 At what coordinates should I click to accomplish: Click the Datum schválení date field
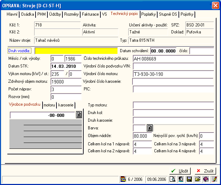tap(163, 51)
